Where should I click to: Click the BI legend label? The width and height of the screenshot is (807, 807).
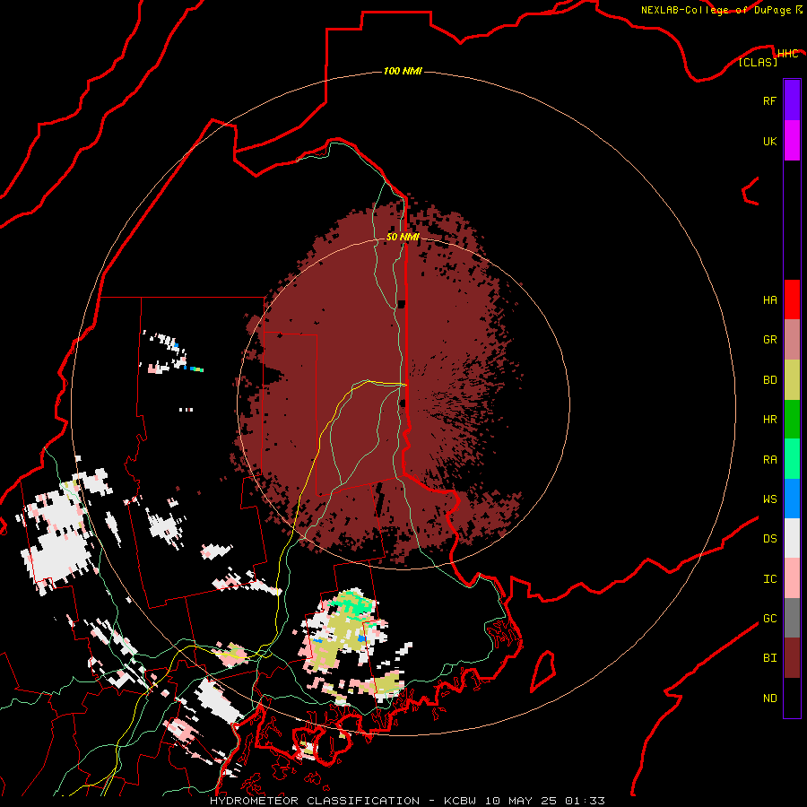pyautogui.click(x=769, y=658)
